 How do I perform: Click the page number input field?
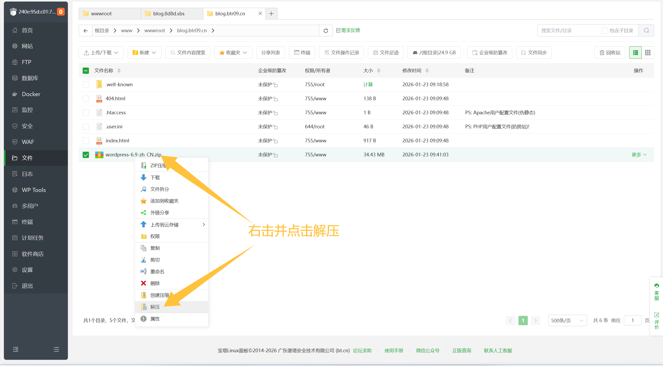coord(633,320)
